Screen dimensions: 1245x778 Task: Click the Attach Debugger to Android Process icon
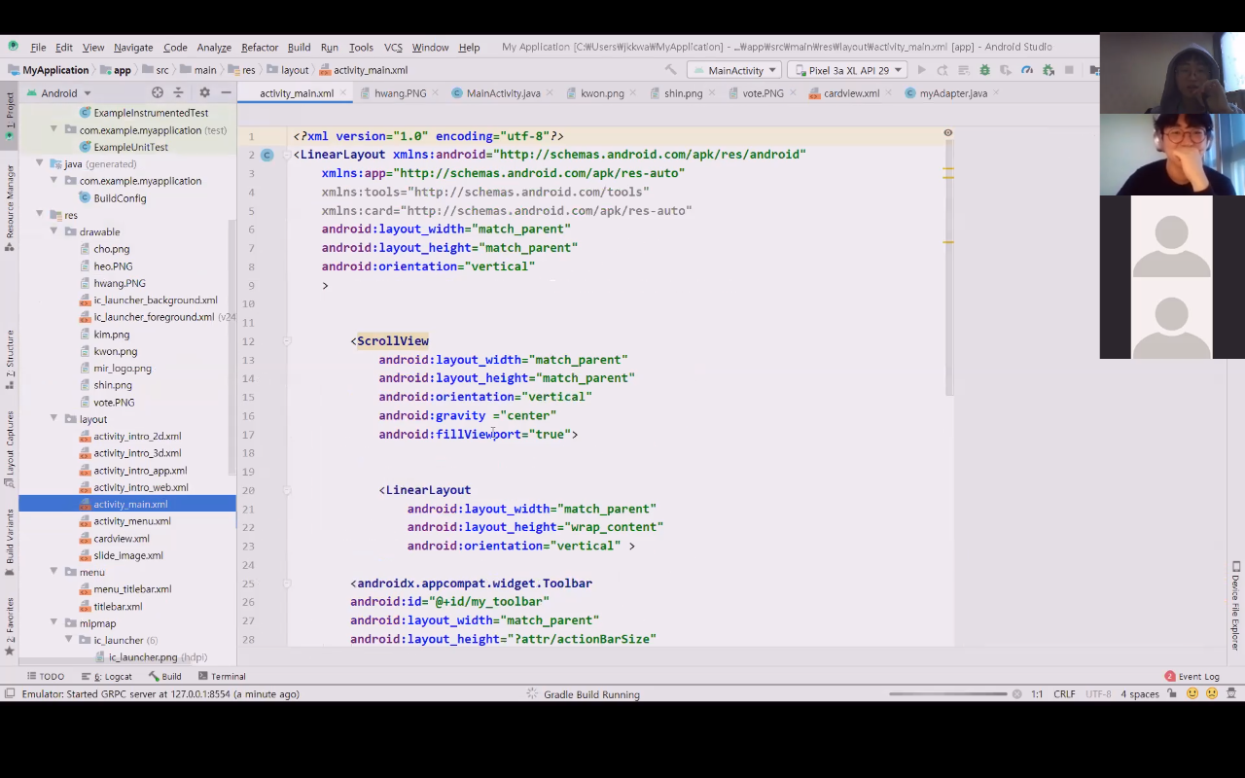(x=1049, y=70)
